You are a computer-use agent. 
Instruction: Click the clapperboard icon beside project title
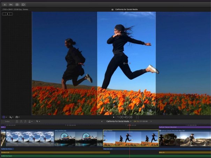pos(112,10)
